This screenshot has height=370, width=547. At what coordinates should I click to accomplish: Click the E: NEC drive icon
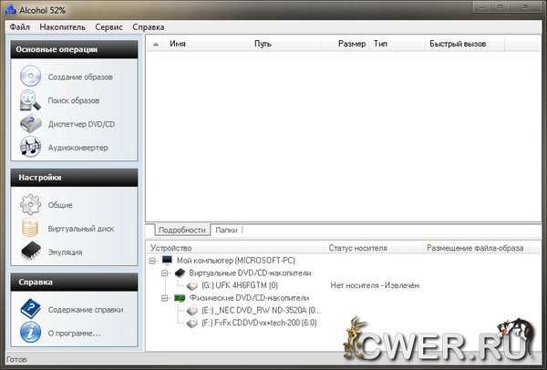(192, 311)
